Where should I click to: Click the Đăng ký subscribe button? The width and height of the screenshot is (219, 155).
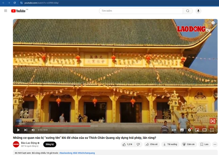coord(50,145)
